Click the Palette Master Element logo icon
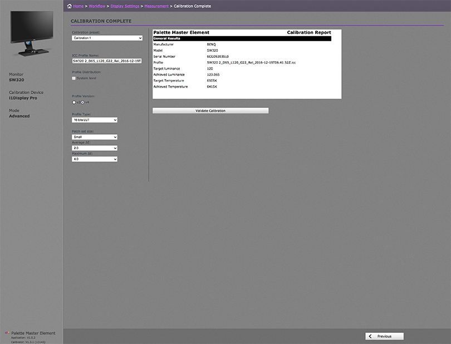The height and width of the screenshot is (344, 451). (x=7, y=333)
